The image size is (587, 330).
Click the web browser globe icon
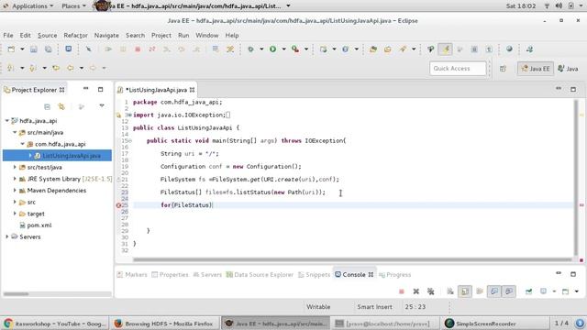[509, 49]
